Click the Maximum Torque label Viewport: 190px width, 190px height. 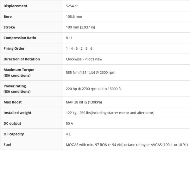click(x=19, y=70)
